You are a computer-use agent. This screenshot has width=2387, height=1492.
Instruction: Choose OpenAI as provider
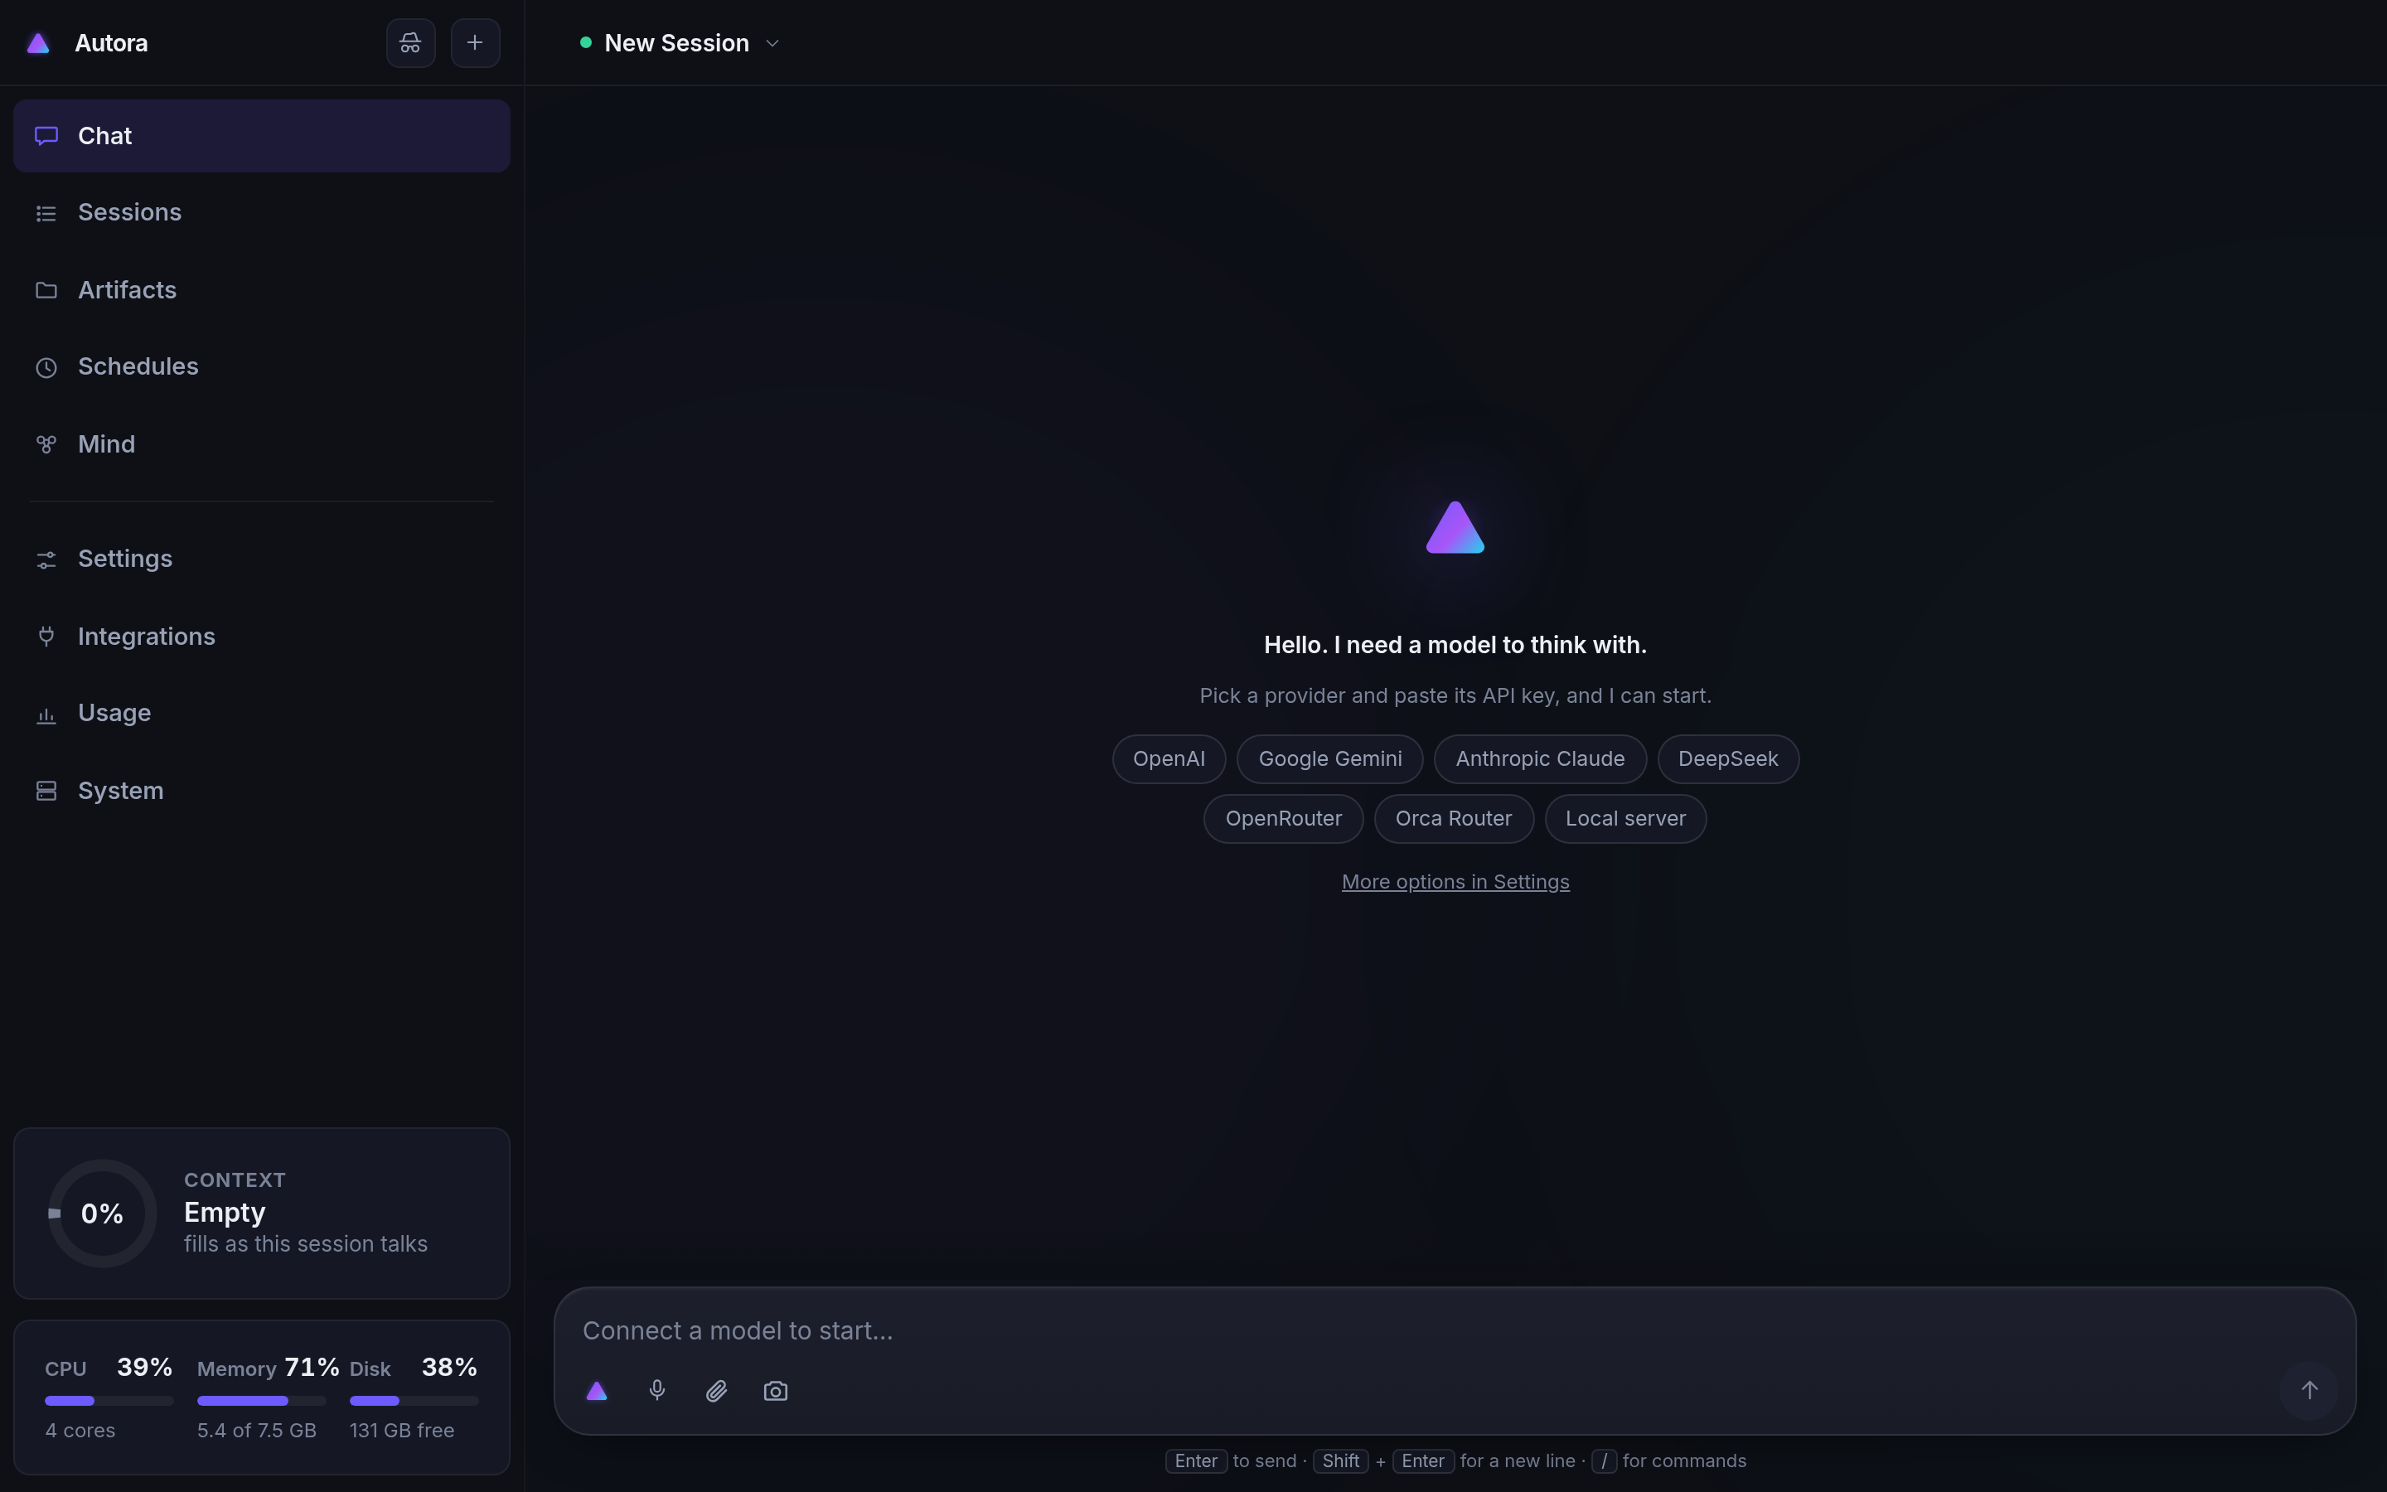1169,760
